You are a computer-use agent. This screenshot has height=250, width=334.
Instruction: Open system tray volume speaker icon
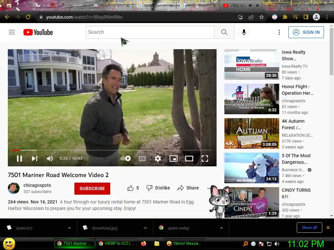(x=277, y=244)
